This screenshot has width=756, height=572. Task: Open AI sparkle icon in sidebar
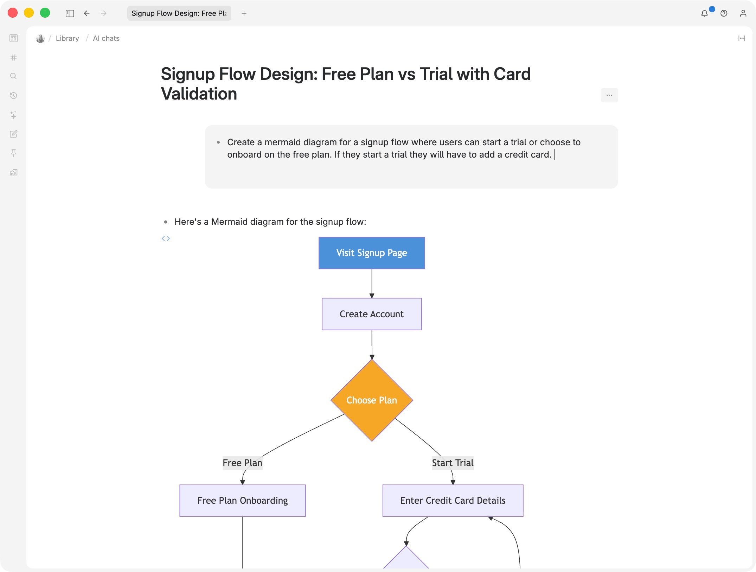13,115
